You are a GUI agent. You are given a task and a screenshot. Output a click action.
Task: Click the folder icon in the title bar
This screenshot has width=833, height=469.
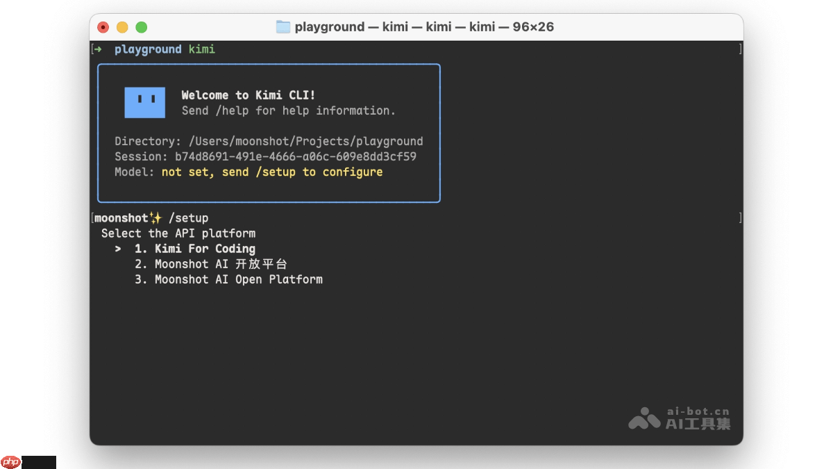pyautogui.click(x=283, y=27)
